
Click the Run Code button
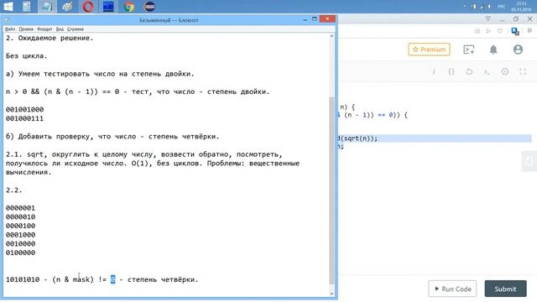coord(452,289)
